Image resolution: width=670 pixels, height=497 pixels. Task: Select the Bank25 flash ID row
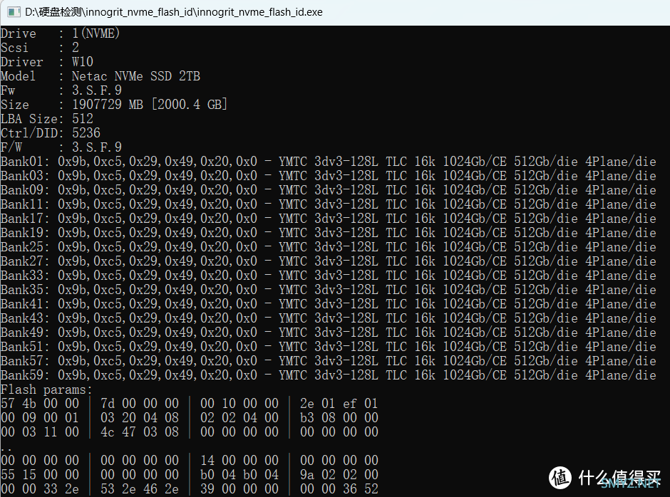coord(328,247)
